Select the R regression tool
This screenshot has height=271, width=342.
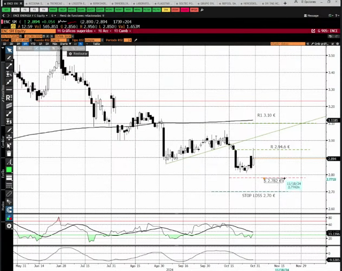point(9,98)
